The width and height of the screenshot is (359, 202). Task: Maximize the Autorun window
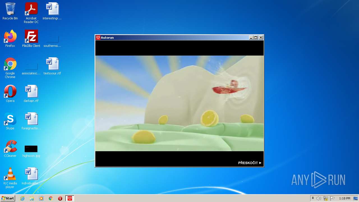point(256,38)
